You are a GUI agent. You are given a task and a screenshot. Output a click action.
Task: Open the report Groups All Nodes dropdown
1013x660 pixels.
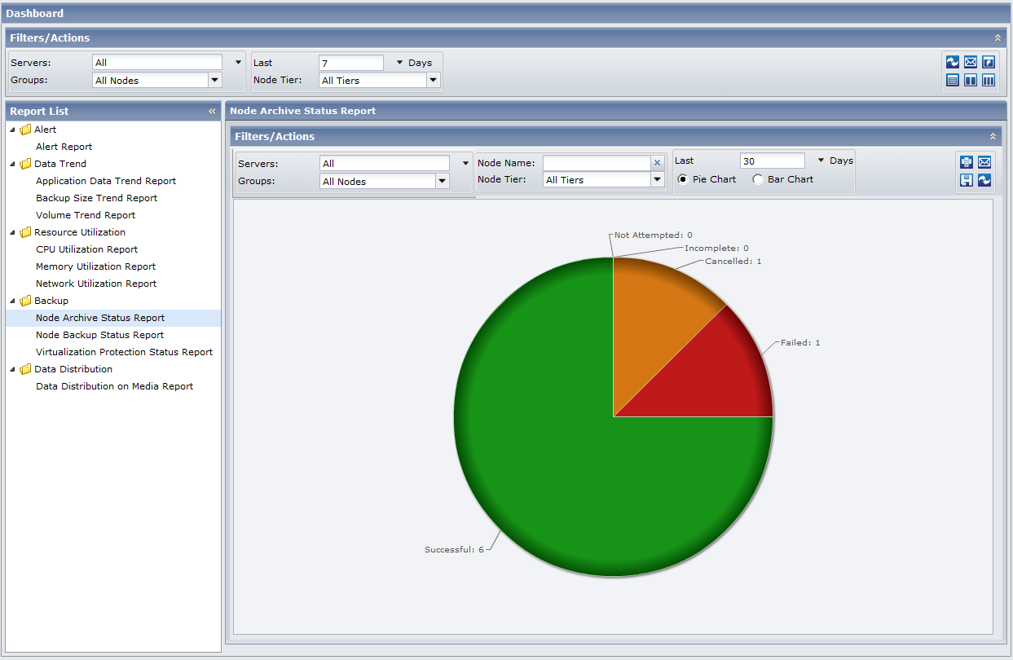tap(443, 181)
